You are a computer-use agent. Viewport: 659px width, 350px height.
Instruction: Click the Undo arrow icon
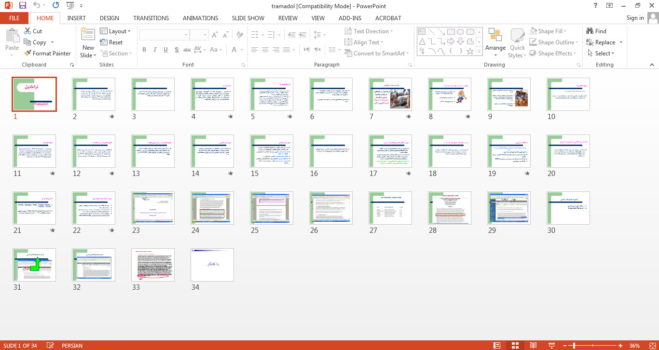pos(37,6)
